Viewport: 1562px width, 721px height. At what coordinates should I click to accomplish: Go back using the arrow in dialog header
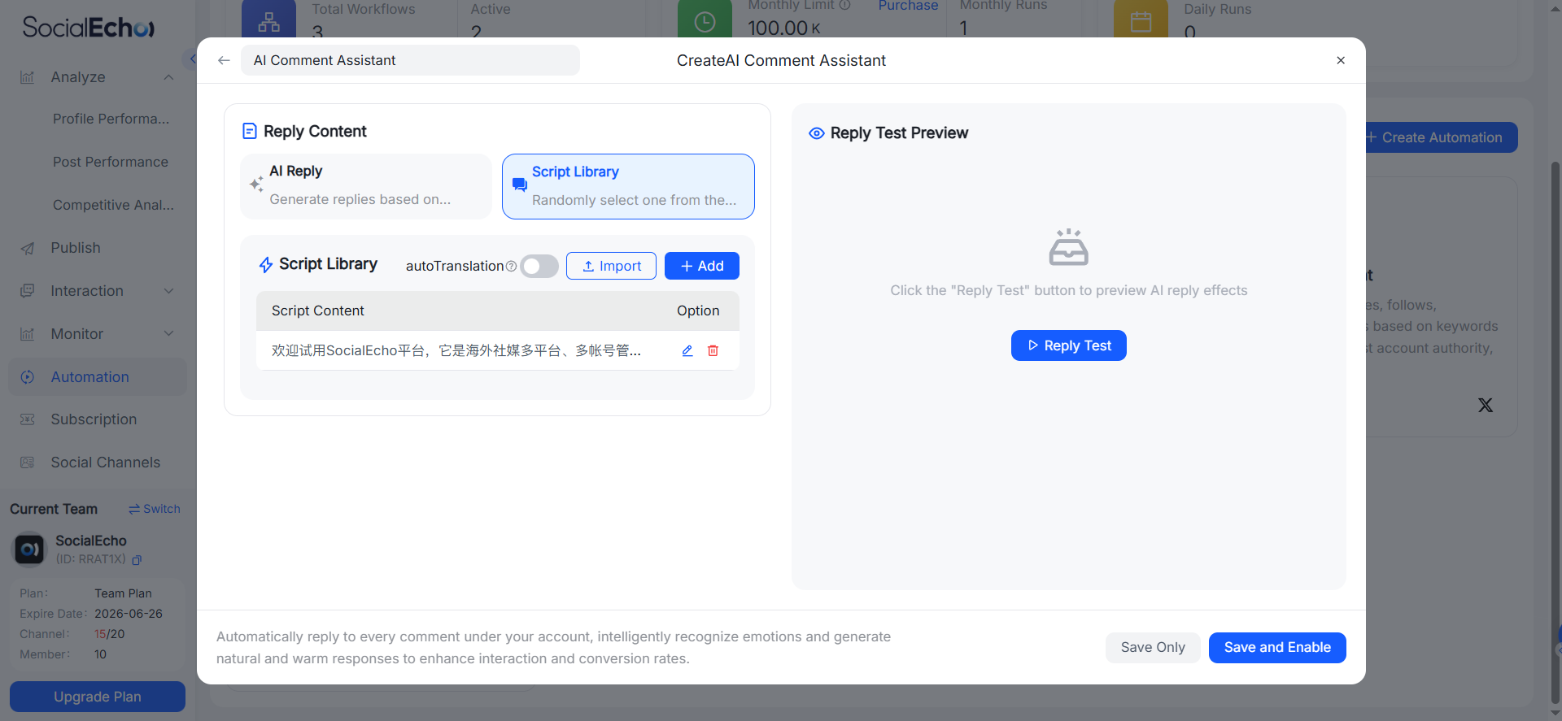(x=224, y=60)
